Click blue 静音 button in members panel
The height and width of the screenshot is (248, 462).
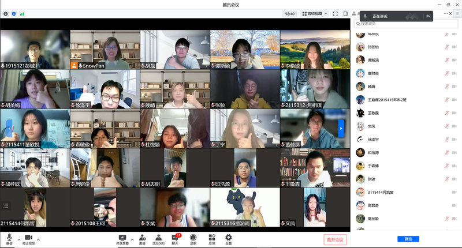pos(408,239)
